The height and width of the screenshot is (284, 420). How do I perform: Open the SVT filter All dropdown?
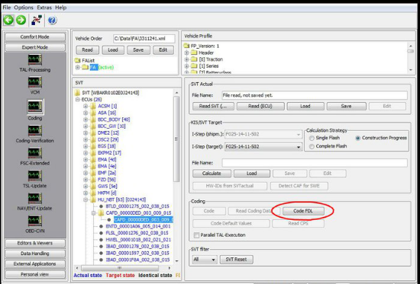pyautogui.click(x=205, y=260)
